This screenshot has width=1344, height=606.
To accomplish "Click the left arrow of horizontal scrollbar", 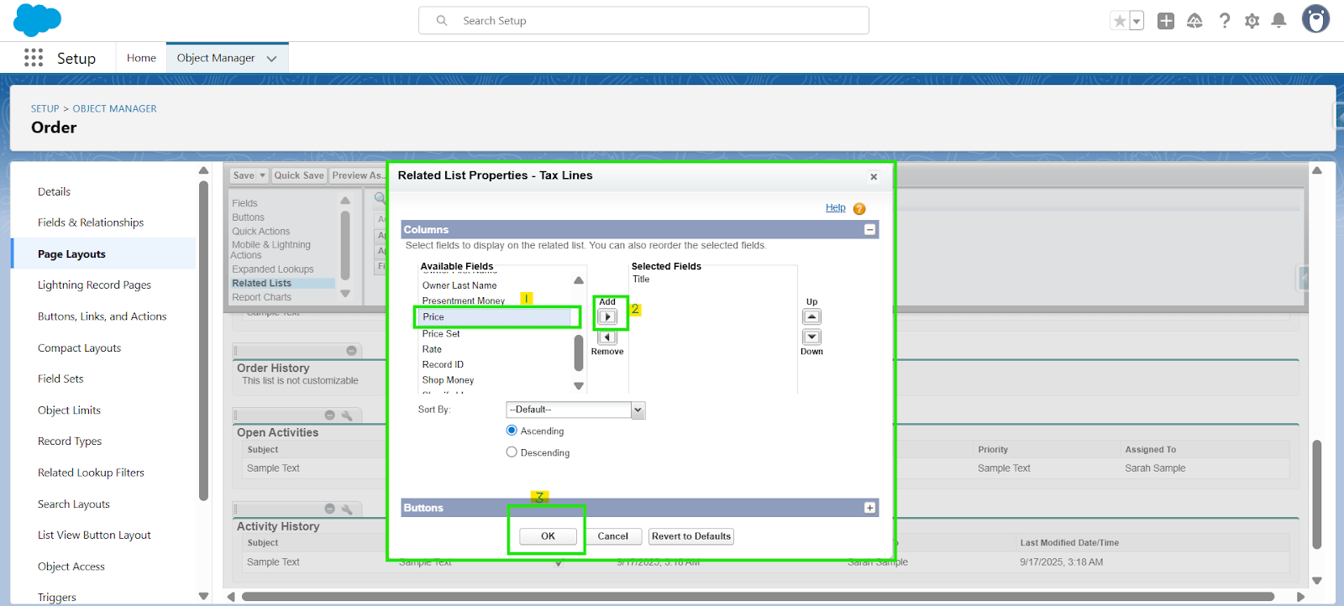I will 231,597.
